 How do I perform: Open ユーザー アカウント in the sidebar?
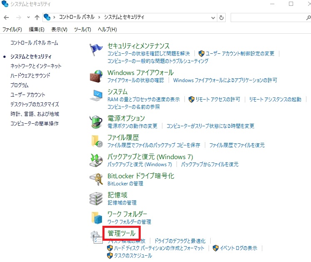(28, 95)
